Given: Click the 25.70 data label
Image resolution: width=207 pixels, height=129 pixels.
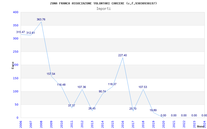Looking at the screenshot, I should [x=133, y=109].
